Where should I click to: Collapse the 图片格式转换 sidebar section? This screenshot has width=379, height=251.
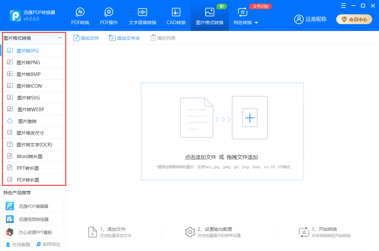(59, 38)
